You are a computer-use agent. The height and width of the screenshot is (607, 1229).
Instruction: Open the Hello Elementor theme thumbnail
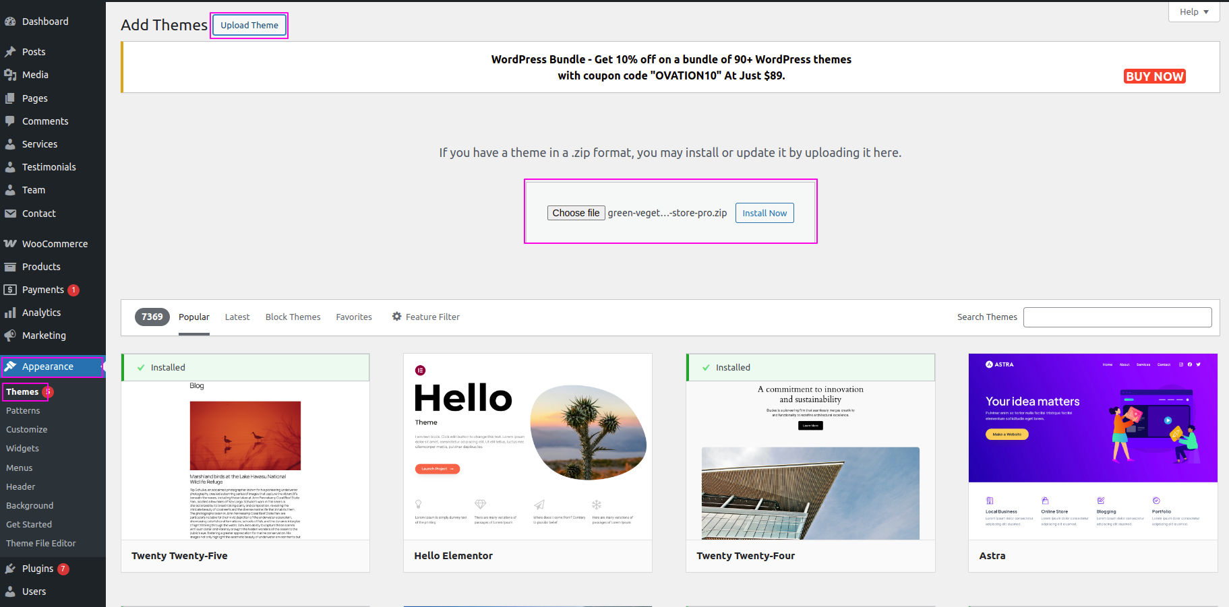coord(528,447)
